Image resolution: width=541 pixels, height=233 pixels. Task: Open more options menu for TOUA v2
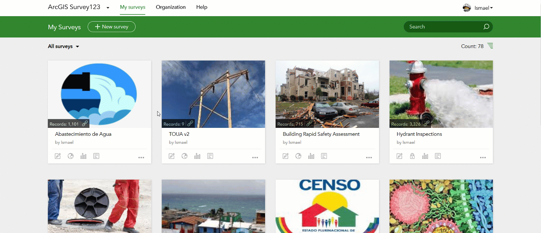point(255,158)
